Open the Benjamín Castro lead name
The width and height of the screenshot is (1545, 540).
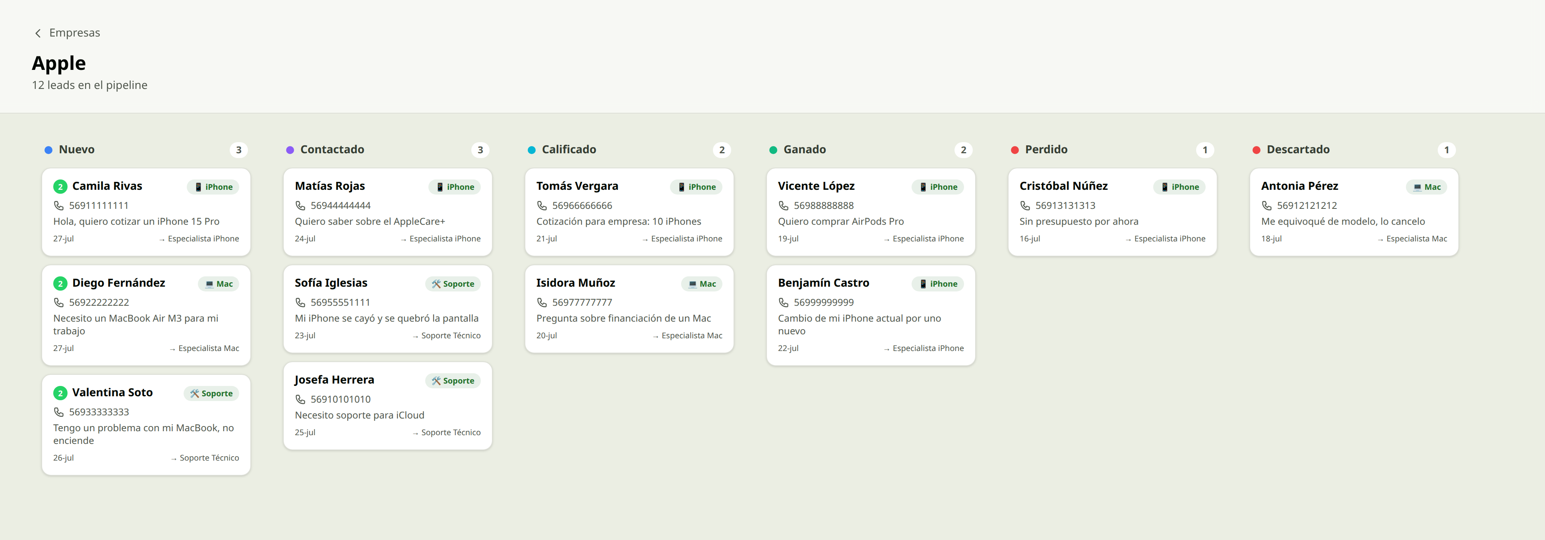[823, 283]
